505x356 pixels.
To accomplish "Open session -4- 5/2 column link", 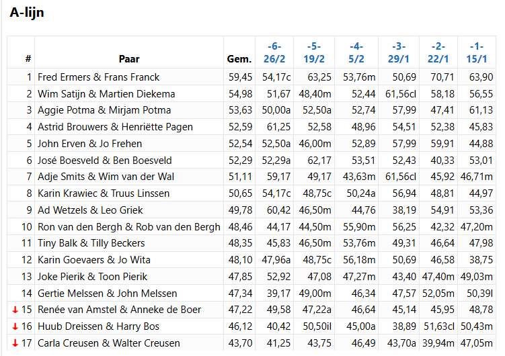I will click(x=356, y=52).
